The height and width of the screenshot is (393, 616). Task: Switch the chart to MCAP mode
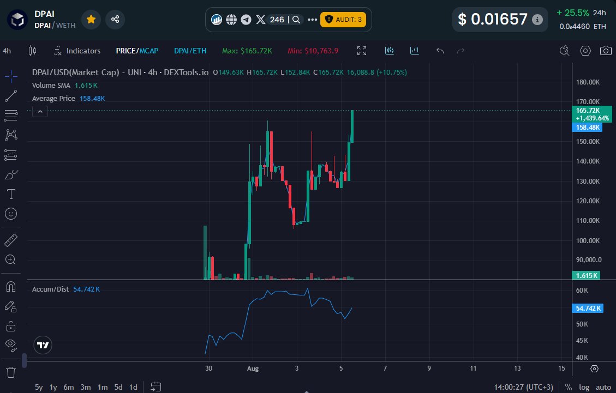click(149, 51)
